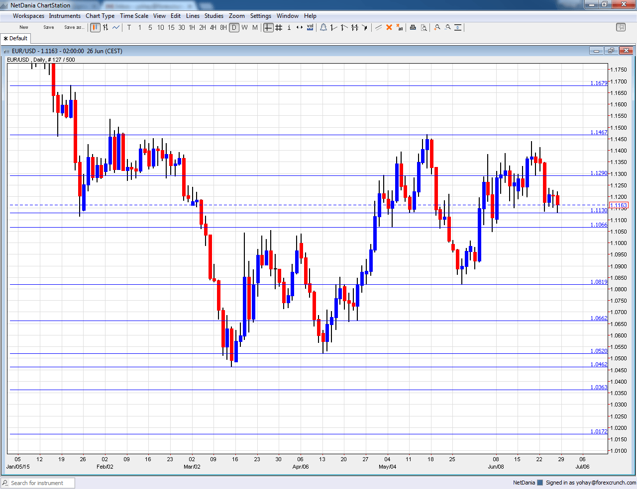Toggle the crosshair cursor tool

pos(268,27)
